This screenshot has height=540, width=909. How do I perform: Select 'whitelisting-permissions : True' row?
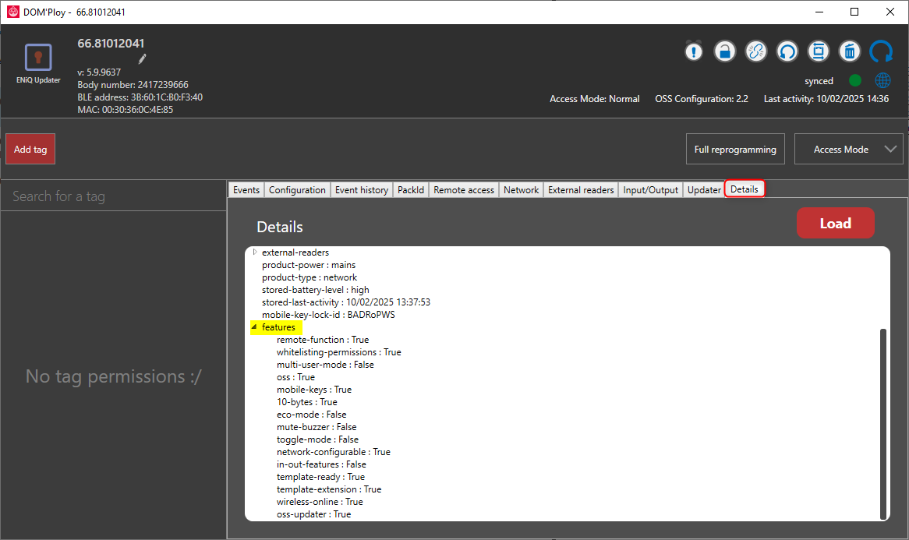point(338,352)
